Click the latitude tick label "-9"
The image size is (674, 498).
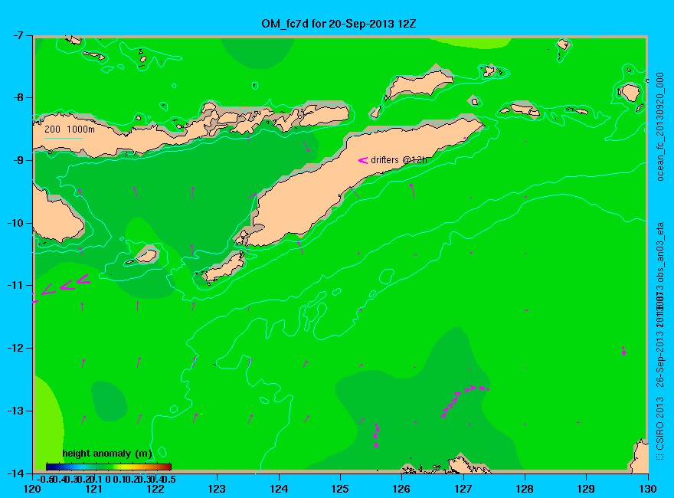tap(18, 160)
